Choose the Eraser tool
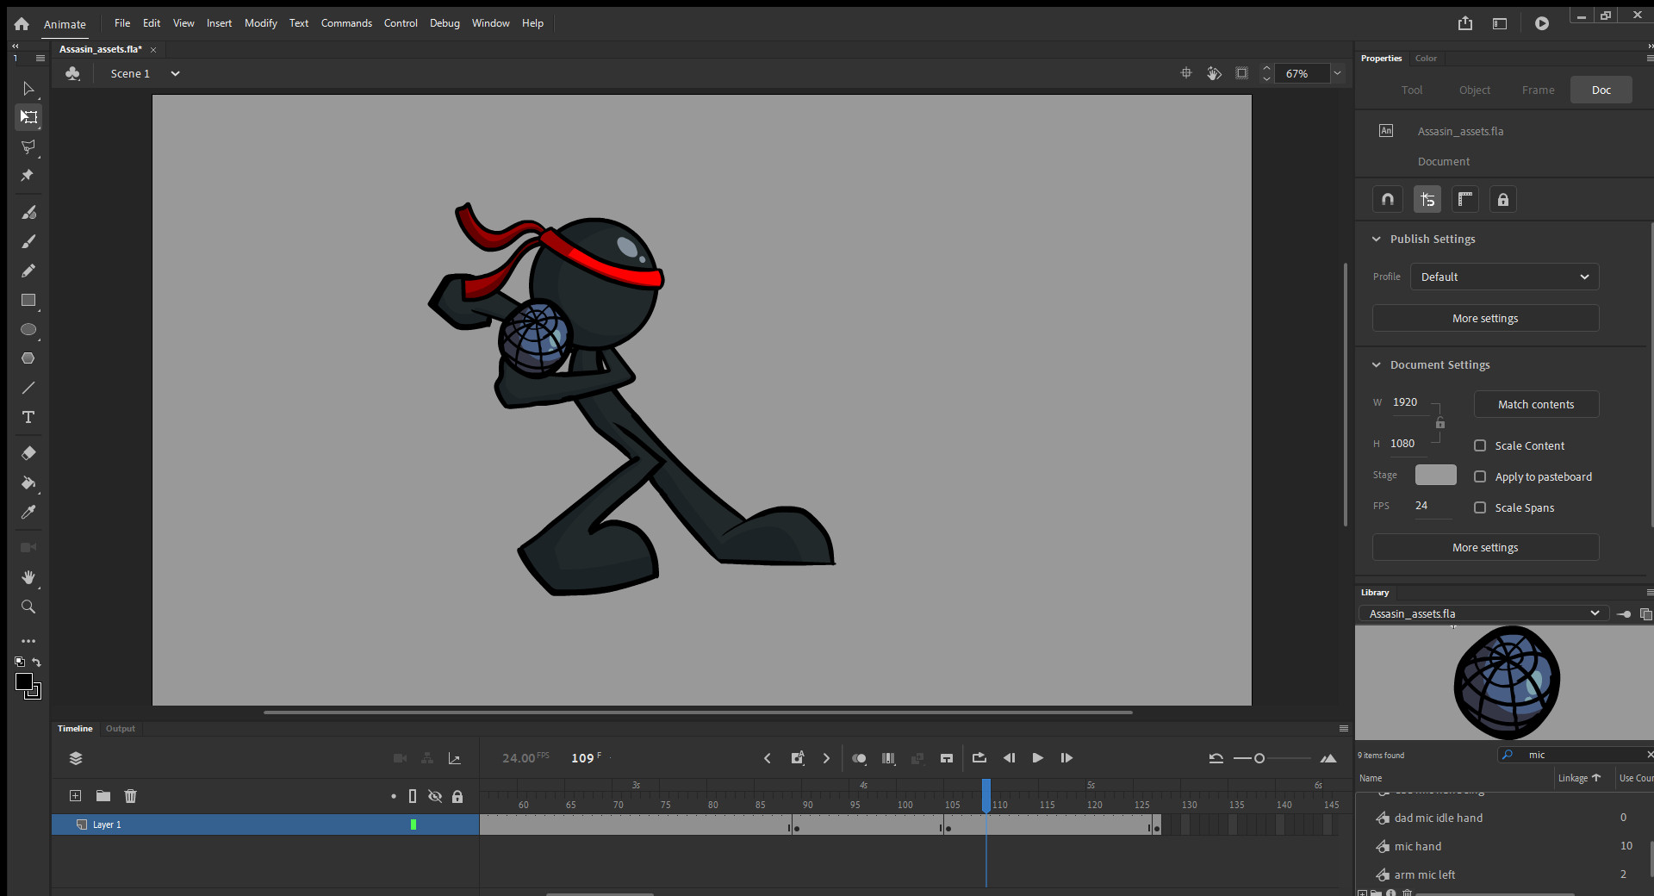 pos(28,453)
